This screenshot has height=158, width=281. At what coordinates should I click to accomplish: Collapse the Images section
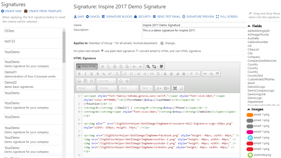(249, 109)
